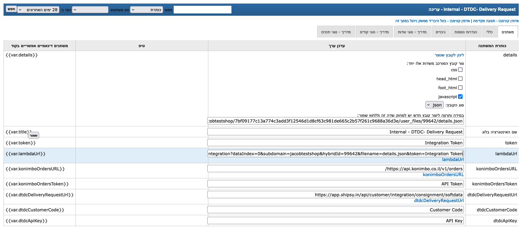Open the מדריך - סוגי תכנים tab
This screenshot has height=229, width=521.
click(x=336, y=32)
